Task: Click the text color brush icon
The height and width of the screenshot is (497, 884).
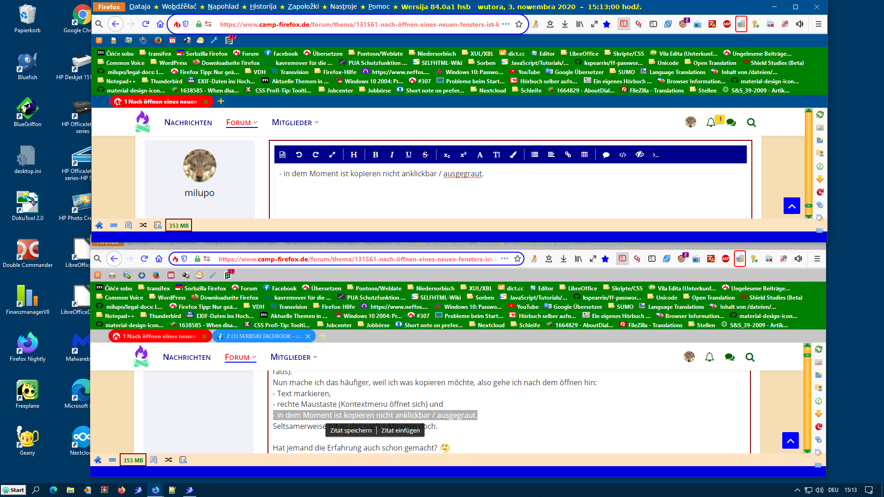Action: coord(513,155)
